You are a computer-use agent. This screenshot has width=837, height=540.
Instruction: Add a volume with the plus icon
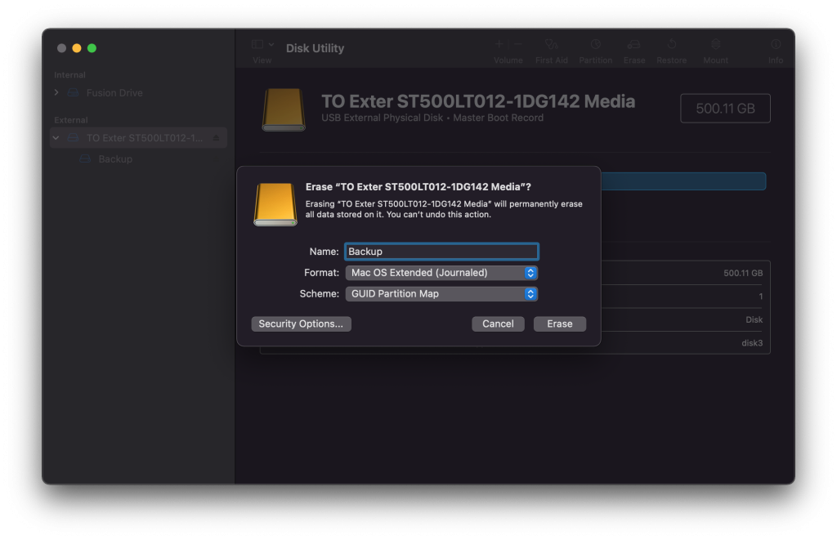tap(499, 44)
